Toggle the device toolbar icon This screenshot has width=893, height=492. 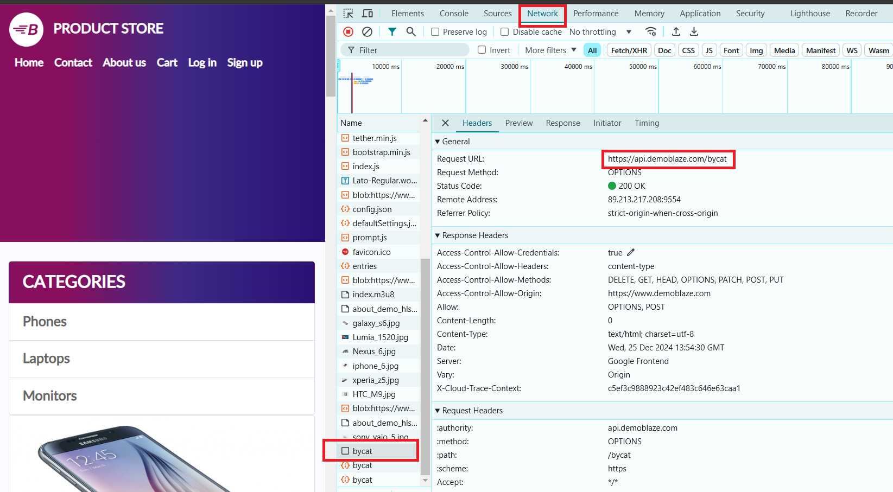368,14
